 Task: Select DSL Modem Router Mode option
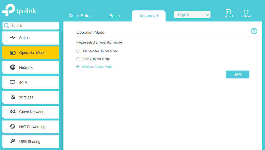point(78,51)
